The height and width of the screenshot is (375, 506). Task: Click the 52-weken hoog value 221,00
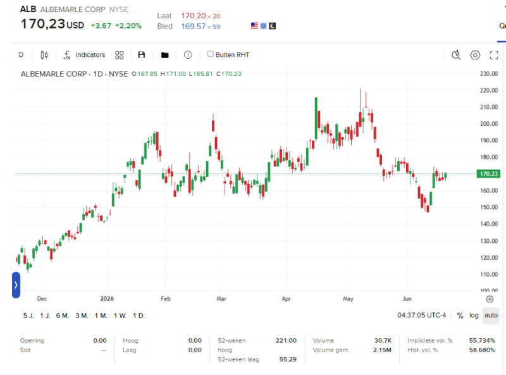pyautogui.click(x=286, y=340)
